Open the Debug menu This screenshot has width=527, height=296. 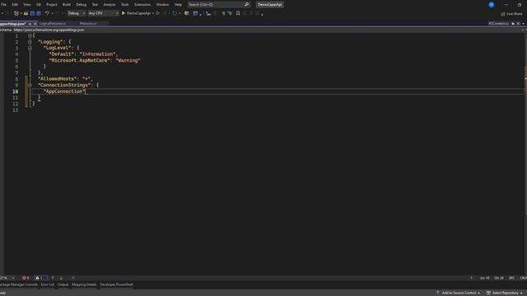81,5
